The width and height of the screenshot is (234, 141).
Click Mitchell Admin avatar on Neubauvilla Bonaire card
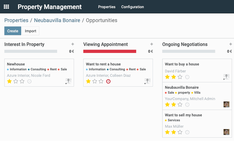pos(226,104)
